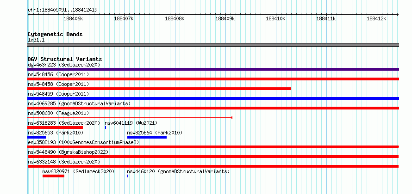Click the thin red nsv508680 line feature
The image size is (412, 194).
(130, 118)
